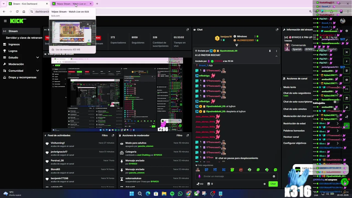Click the VALE emote in quick emotes
This screenshot has height=198, width=352.
click(224, 170)
